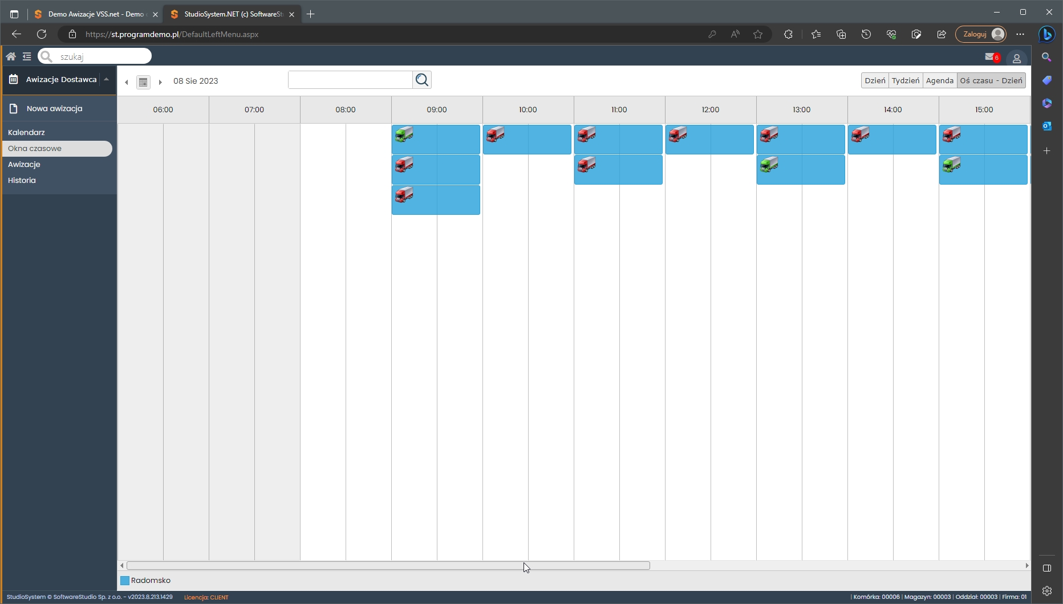The image size is (1063, 604).
Task: Click the home icon in app header
Action: pos(11,56)
